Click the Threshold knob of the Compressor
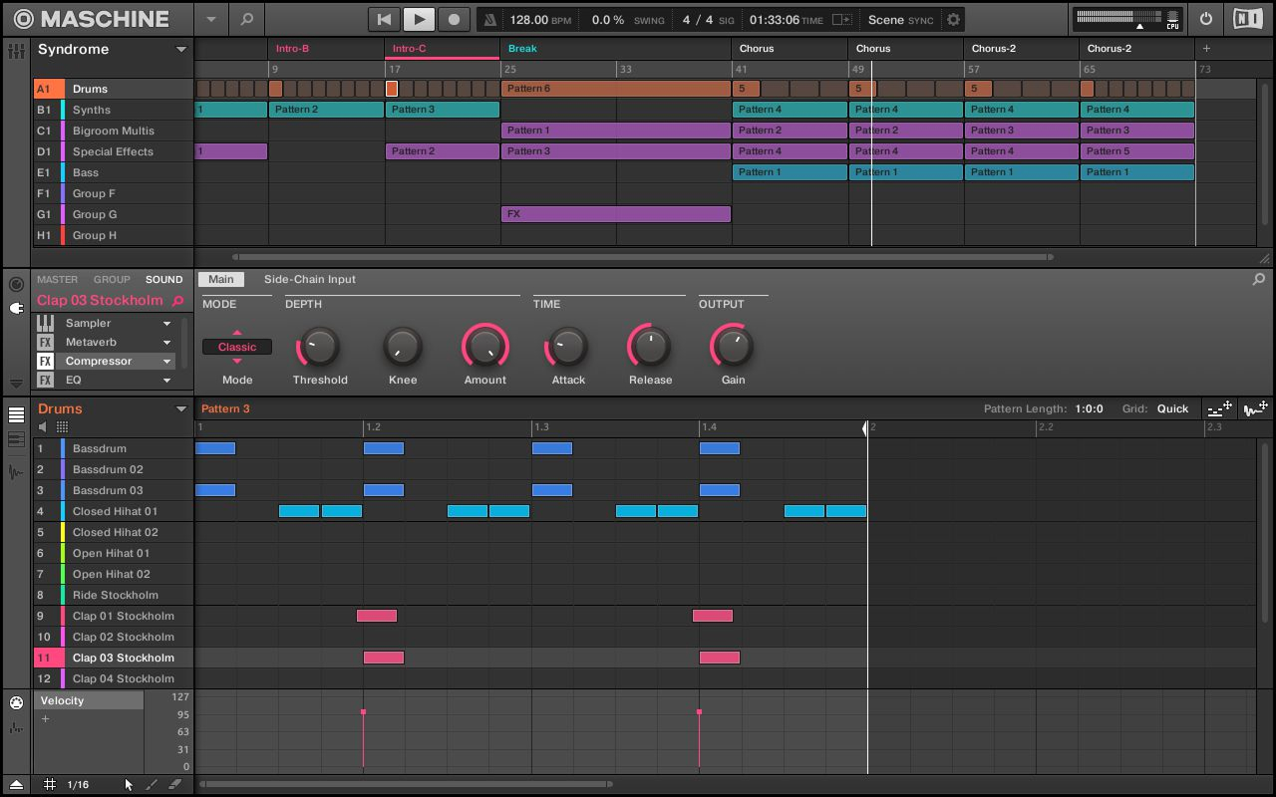Viewport: 1276px width, 797px height. (x=319, y=347)
